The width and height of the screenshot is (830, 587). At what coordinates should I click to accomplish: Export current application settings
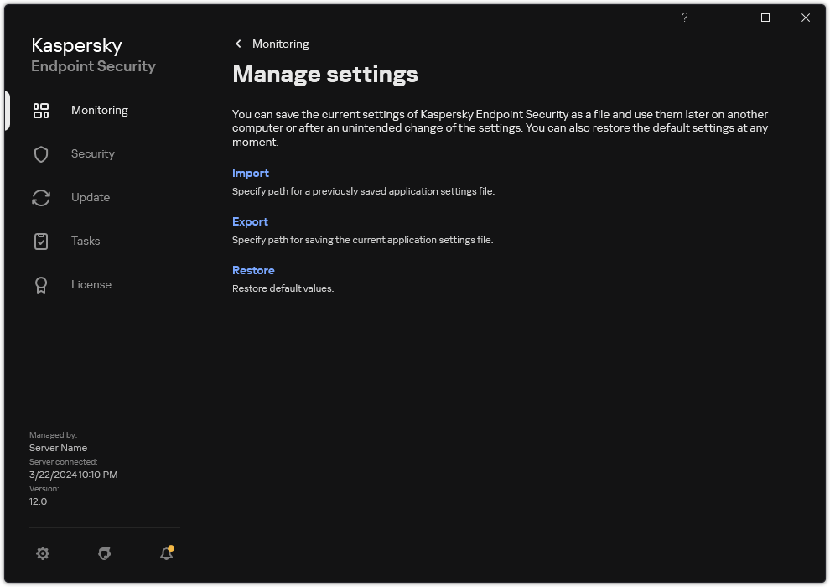(x=250, y=221)
